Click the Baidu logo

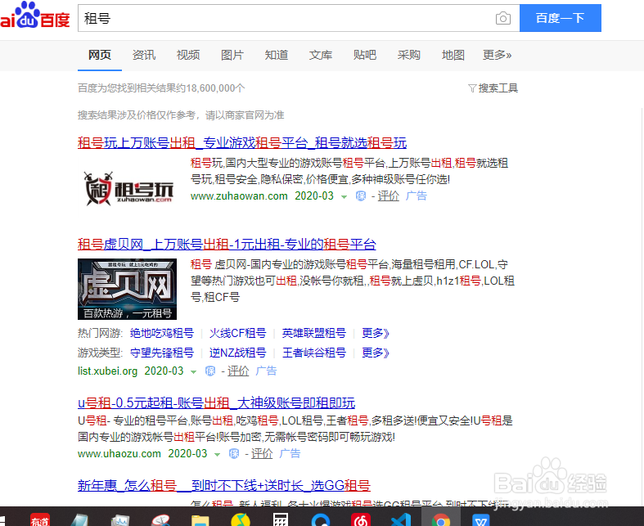click(x=35, y=16)
